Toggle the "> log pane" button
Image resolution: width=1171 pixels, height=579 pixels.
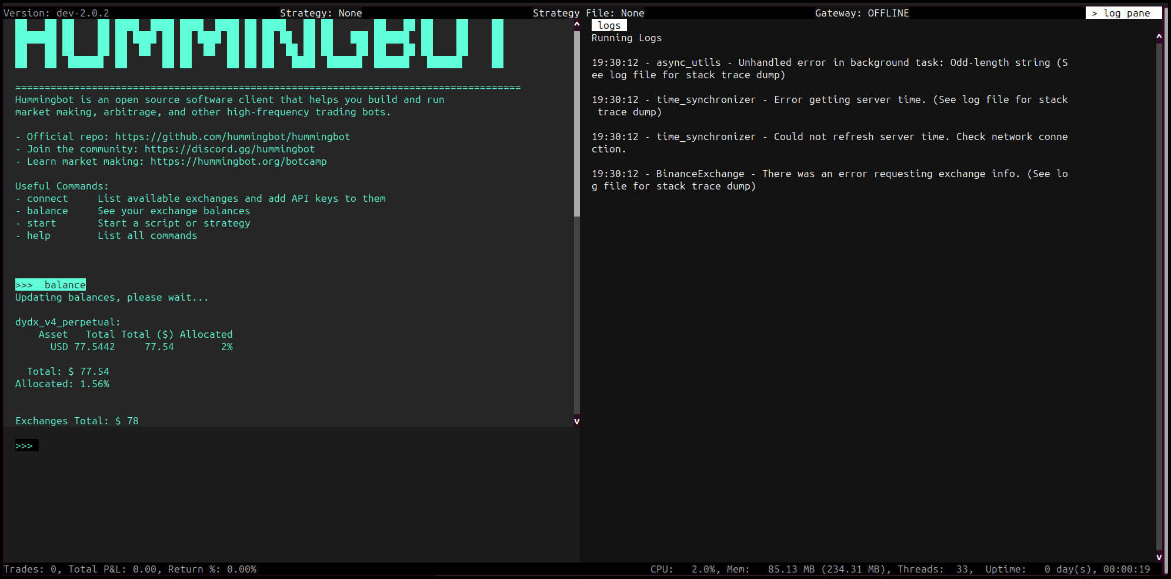(x=1123, y=13)
